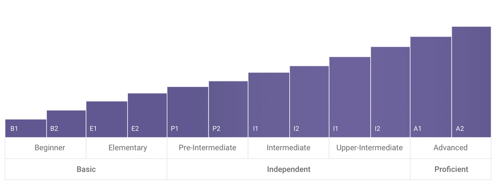Click the Basic category row
The image size is (495, 185).
point(86,169)
